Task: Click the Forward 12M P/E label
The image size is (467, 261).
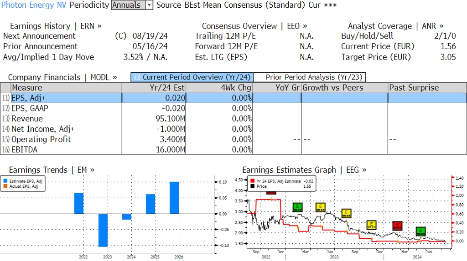Action: tap(226, 46)
